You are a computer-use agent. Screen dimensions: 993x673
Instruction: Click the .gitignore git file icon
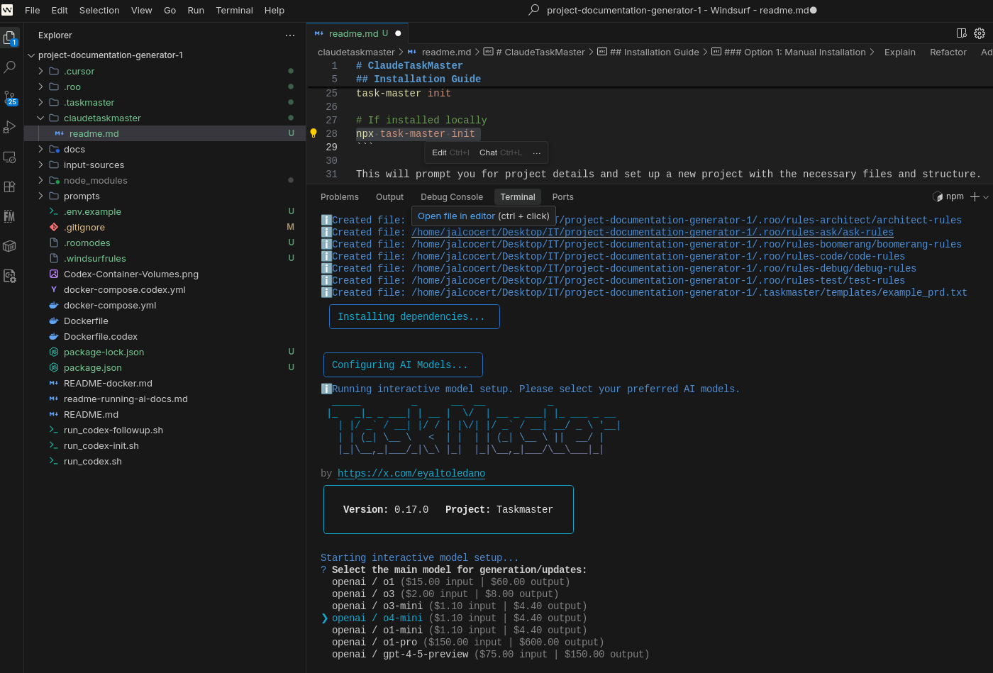[54, 227]
